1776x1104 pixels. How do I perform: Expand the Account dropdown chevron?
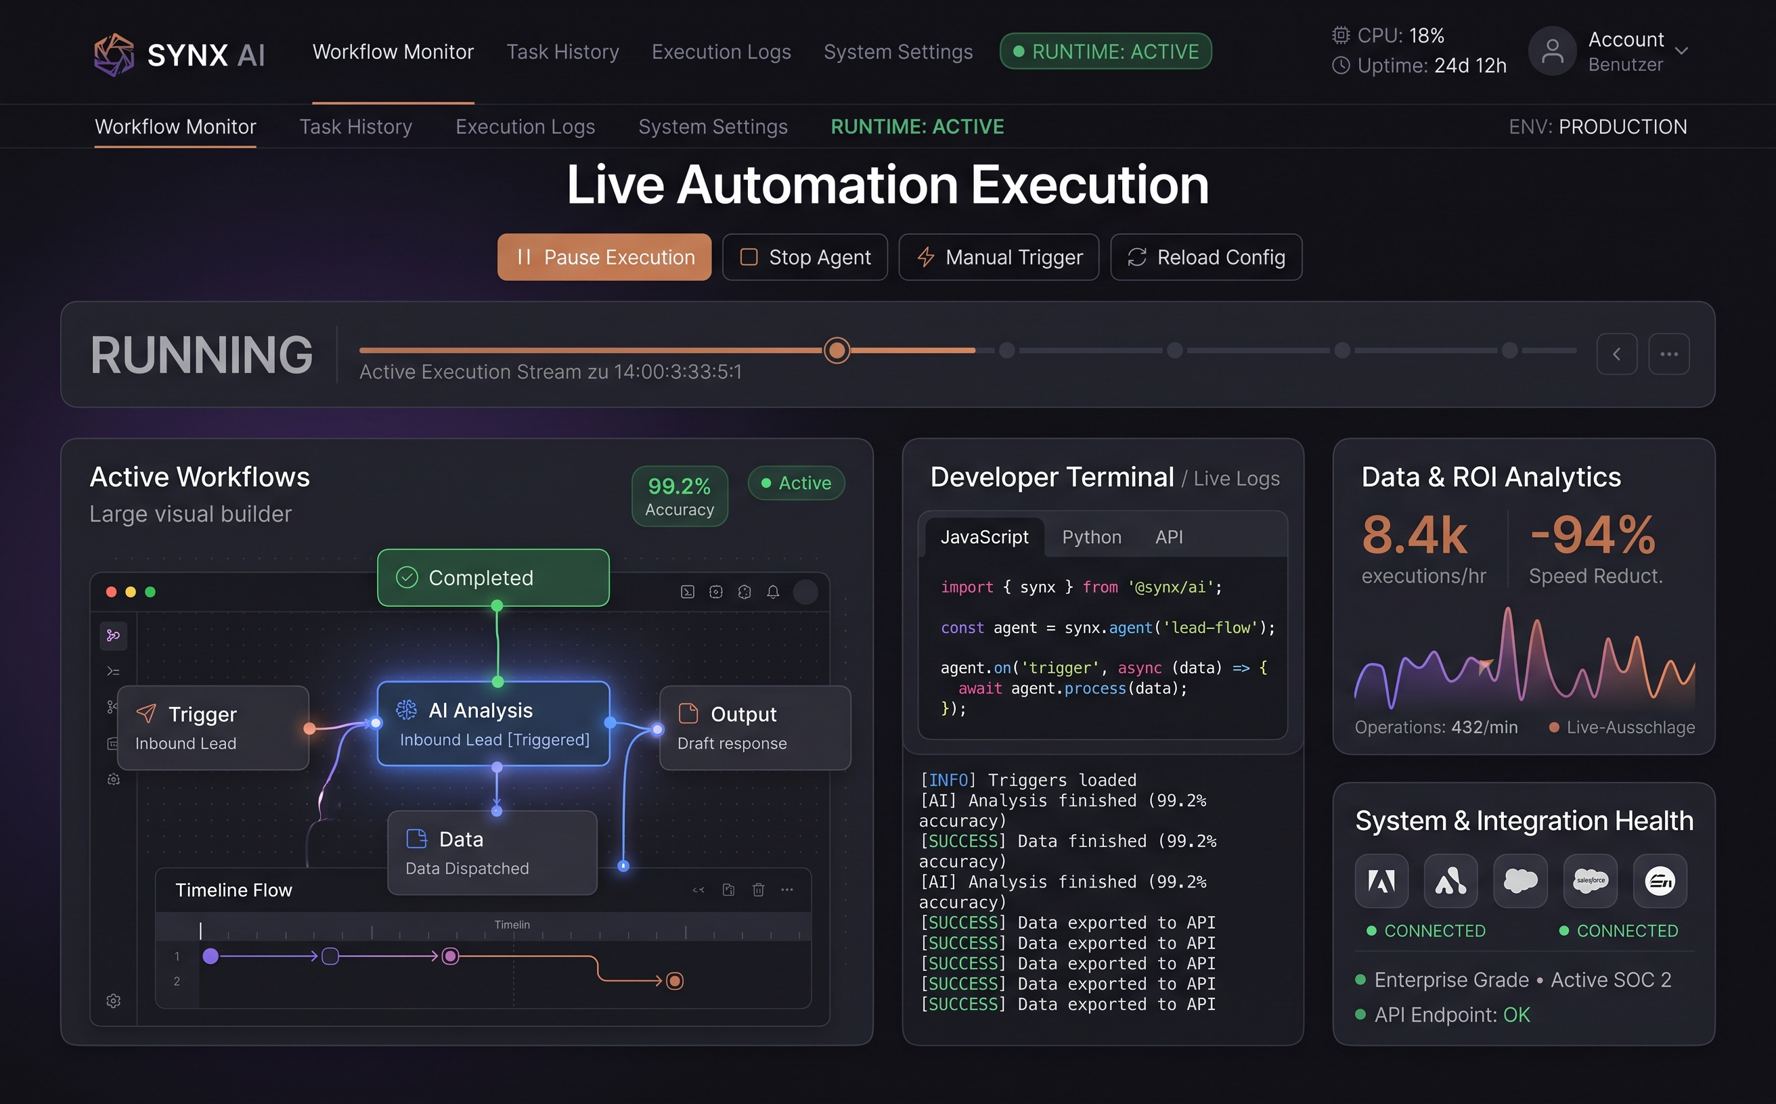1681,51
